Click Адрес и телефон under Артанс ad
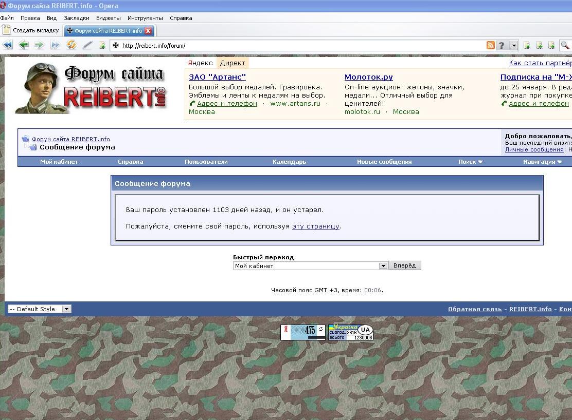The width and height of the screenshot is (572, 420). pyautogui.click(x=227, y=103)
